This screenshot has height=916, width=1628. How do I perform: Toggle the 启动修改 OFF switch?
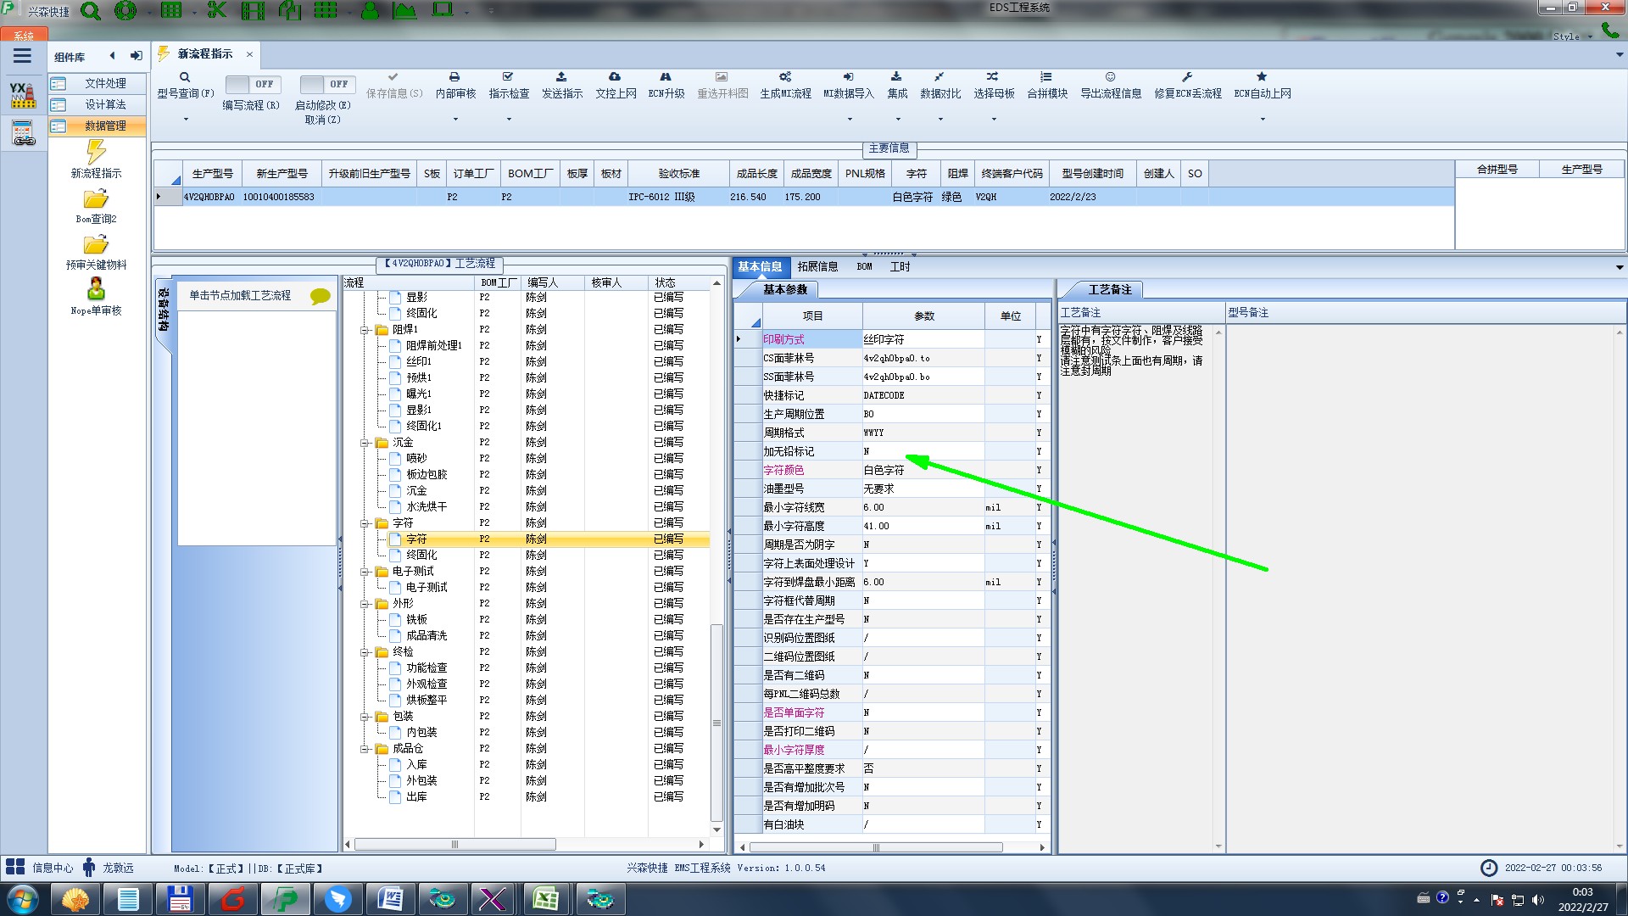tap(326, 84)
